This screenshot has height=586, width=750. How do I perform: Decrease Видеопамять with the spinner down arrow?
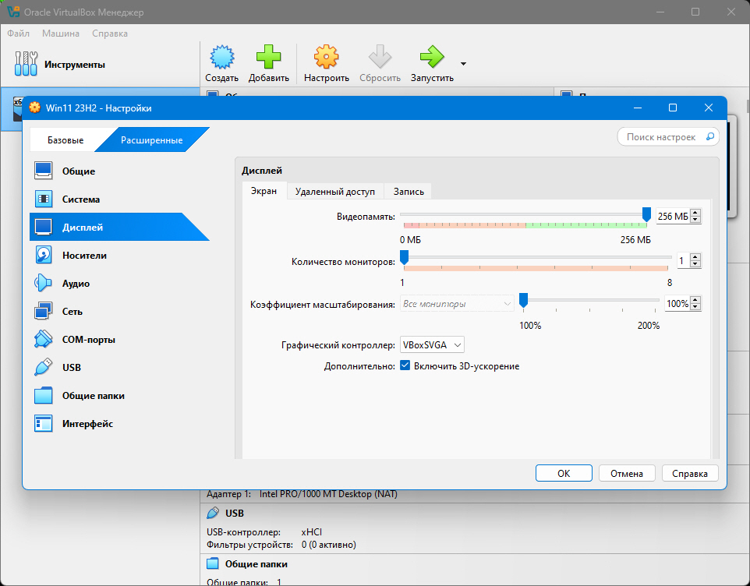pyautogui.click(x=696, y=220)
